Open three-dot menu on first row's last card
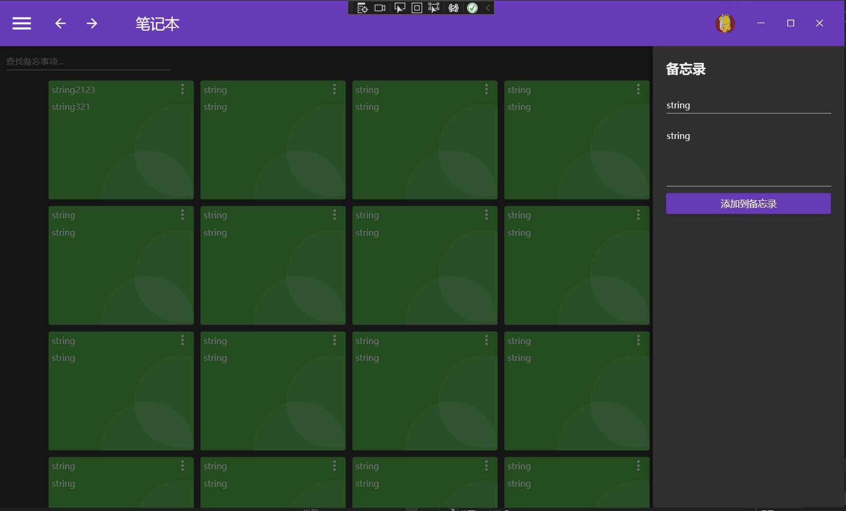Image resolution: width=846 pixels, height=511 pixels. tap(638, 89)
